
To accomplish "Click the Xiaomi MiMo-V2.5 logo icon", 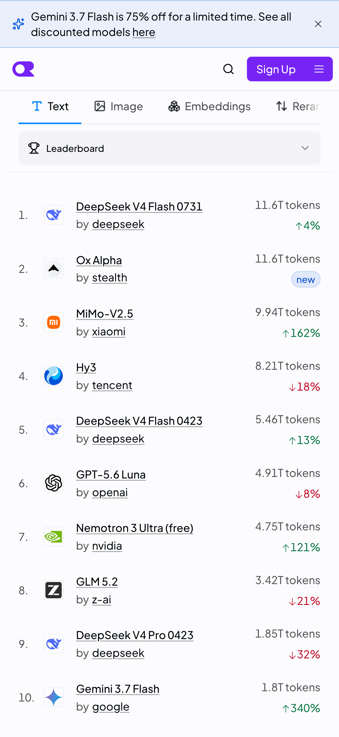I will (x=53, y=322).
